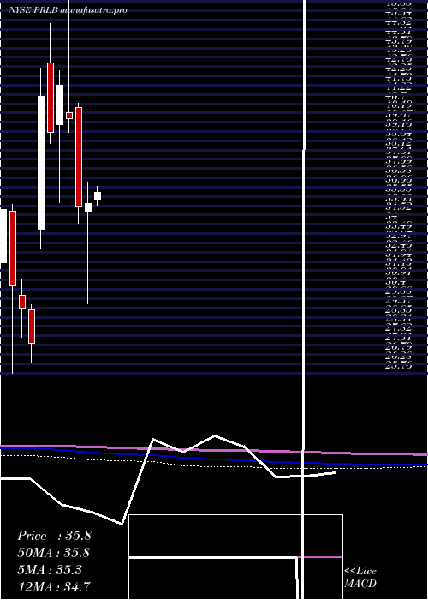
Task: Select the 12MA : 34.7 value
Action: [54, 586]
